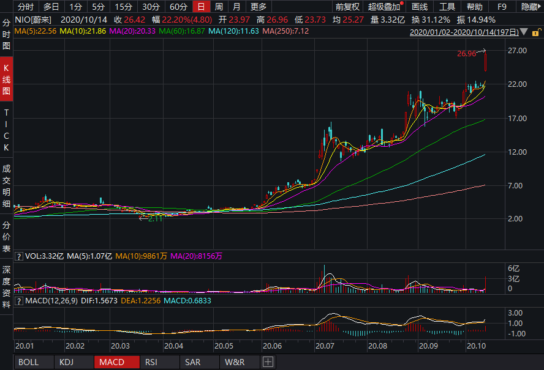Viewport: 544px width, 370px height.
Task: Select the 画线 drawing tool
Action: [x=419, y=7]
